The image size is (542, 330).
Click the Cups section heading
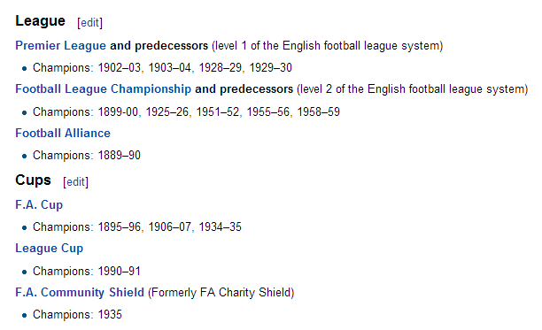point(33,180)
